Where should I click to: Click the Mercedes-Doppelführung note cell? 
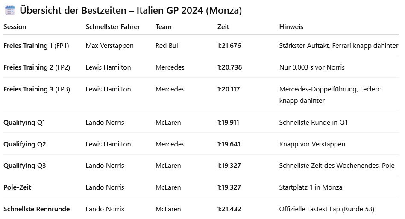pyautogui.click(x=330, y=95)
